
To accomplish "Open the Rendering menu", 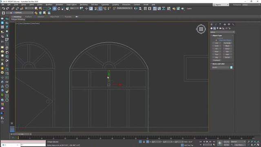I will point(84,4).
